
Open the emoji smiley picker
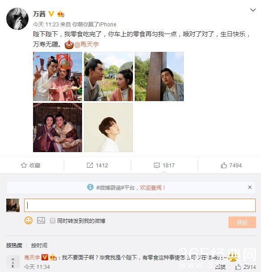(x=29, y=221)
